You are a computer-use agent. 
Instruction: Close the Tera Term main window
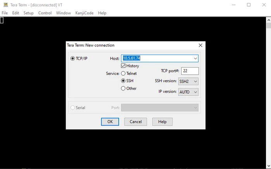[x=264, y=5]
